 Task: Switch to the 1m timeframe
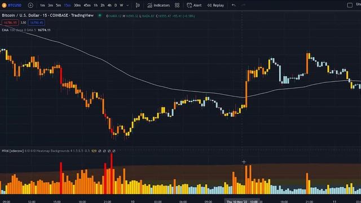(x=42, y=5)
